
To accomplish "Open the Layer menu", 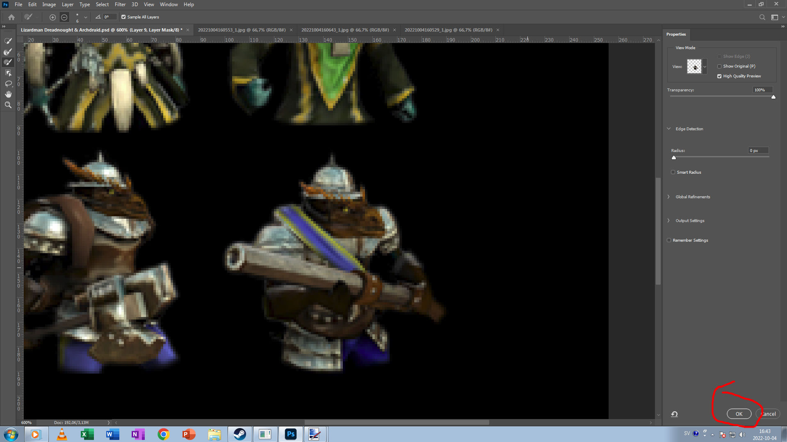I will click(68, 5).
